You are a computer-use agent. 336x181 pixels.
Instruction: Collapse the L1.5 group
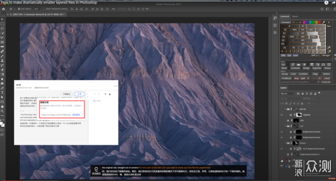click(286, 126)
